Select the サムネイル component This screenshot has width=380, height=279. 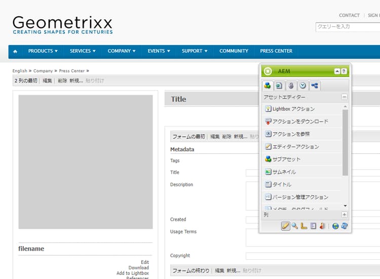(302, 172)
